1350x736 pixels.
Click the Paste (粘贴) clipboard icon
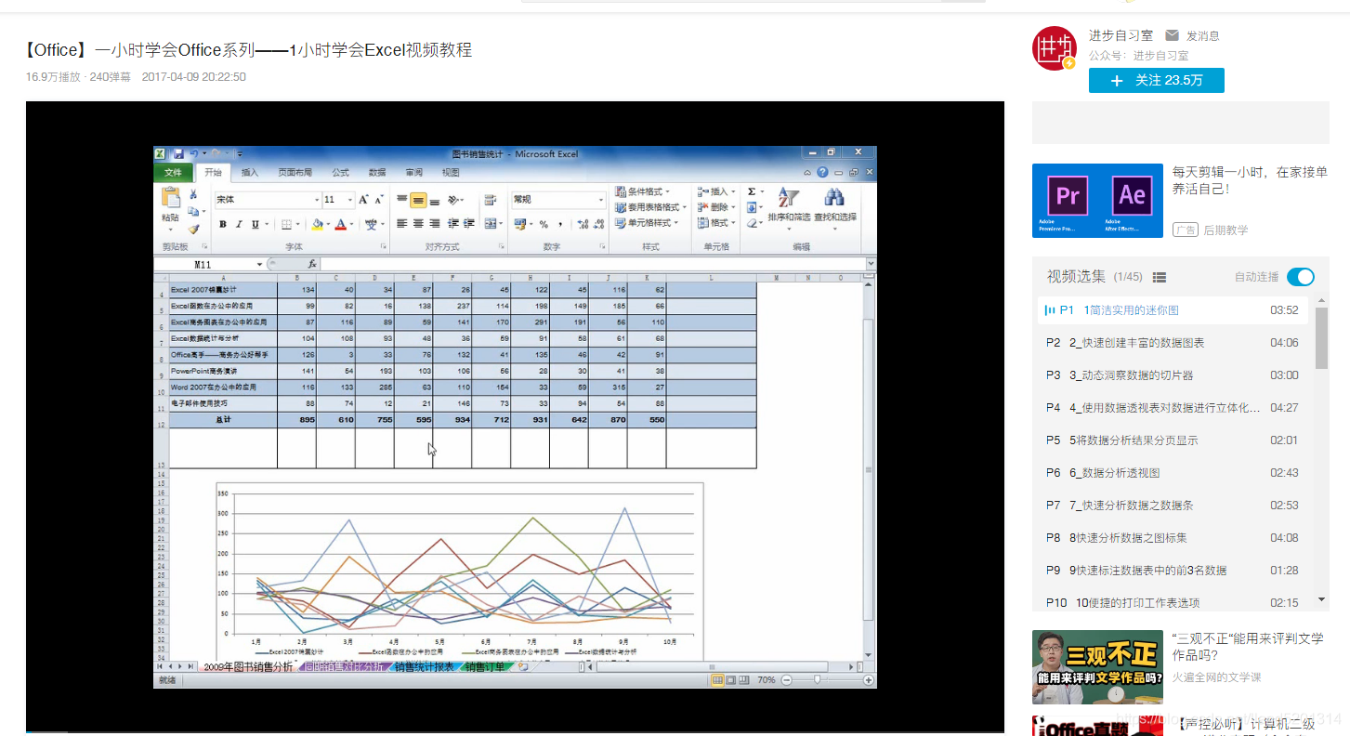(171, 198)
